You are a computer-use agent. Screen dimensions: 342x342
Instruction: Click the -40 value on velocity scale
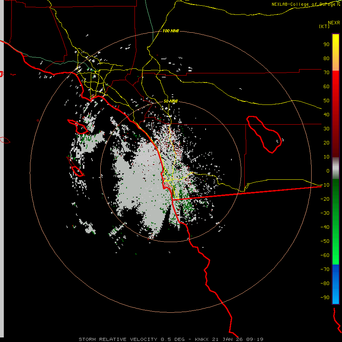325,227
